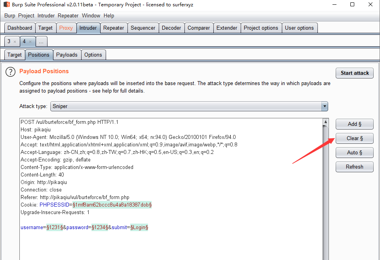Open the Intruder menu
This screenshot has width=380, height=260.
pos(46,16)
